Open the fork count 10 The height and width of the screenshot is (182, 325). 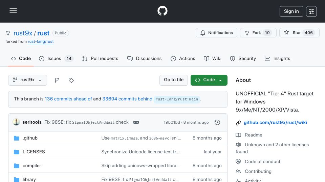tap(267, 33)
